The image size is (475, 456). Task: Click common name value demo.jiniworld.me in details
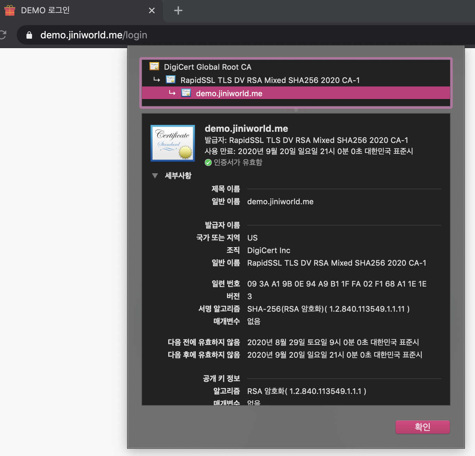[280, 202]
